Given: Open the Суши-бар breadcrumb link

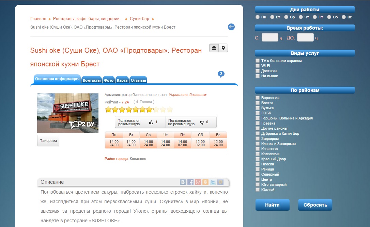Looking at the screenshot, I should tap(139, 19).
